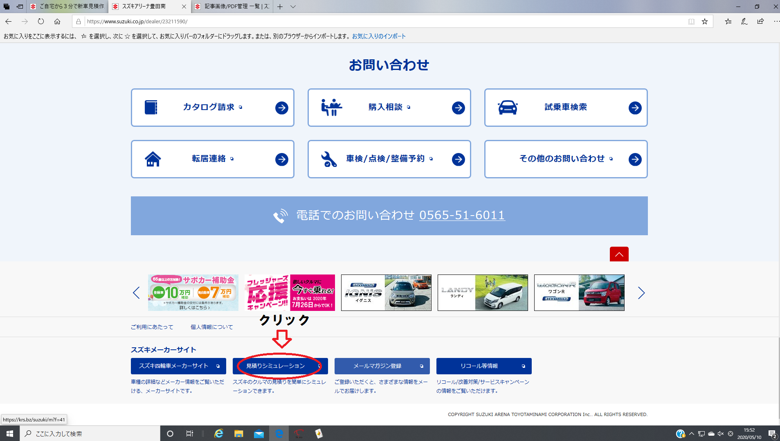Switch to 記事画像/PDF管理 一覧 tab
780x441 pixels.
click(x=232, y=7)
